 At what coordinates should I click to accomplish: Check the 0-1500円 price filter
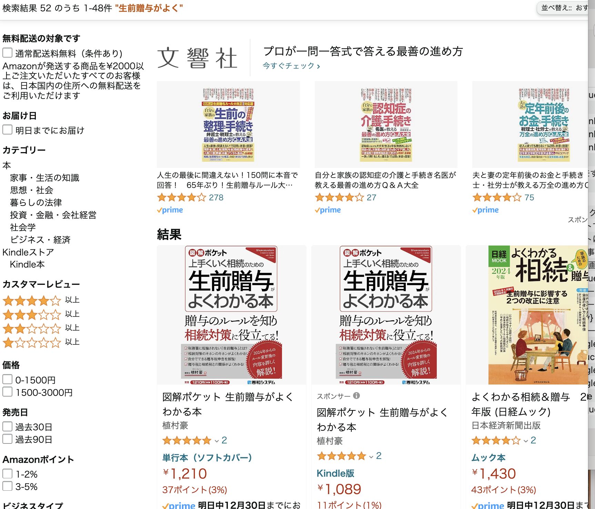click(x=8, y=379)
